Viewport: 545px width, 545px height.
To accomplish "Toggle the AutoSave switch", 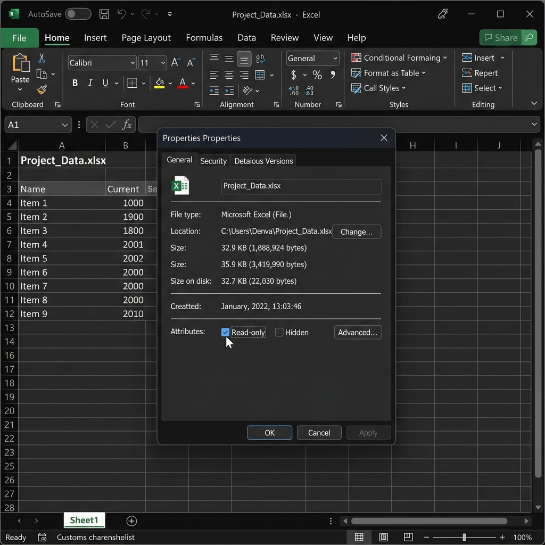I will [78, 14].
